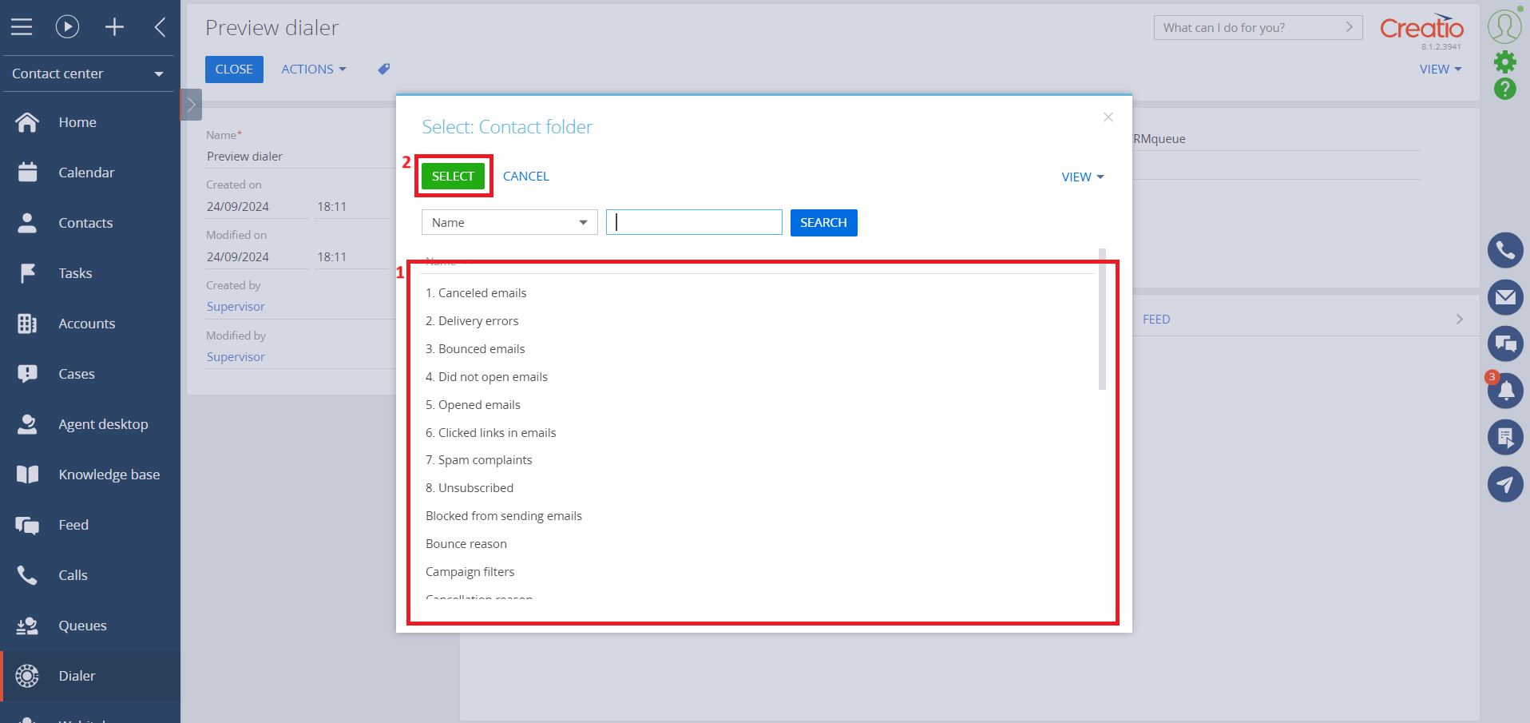Image resolution: width=1530 pixels, height=723 pixels.
Task: Open the Telegram-style messages panel icon
Action: (x=1505, y=484)
